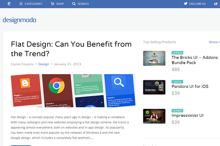Open the Categories hamburger menu icon
This screenshot has width=220, height=146.
click(x=21, y=4)
